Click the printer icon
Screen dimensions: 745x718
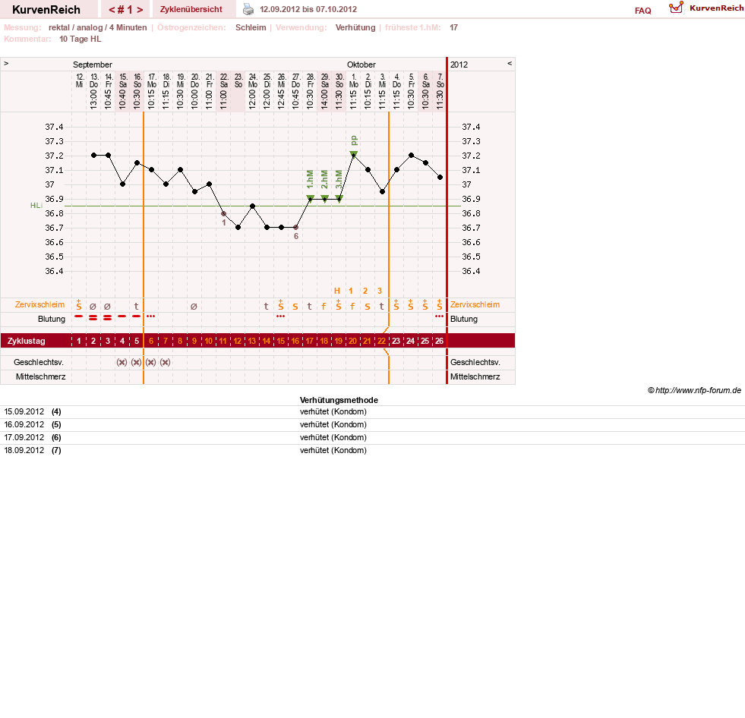(x=248, y=9)
